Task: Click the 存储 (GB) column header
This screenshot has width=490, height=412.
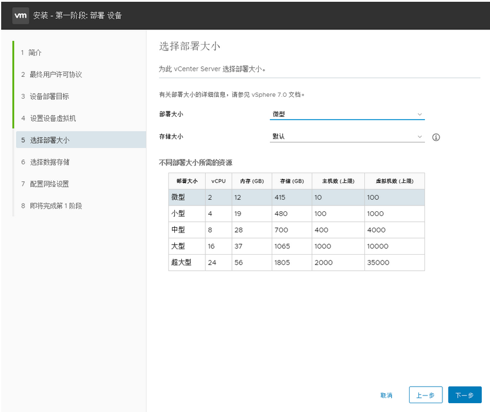Action: coord(292,181)
